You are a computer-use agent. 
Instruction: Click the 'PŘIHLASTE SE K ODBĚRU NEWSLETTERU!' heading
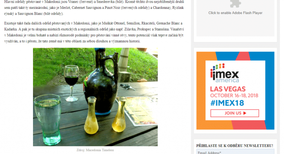[x=235, y=146]
